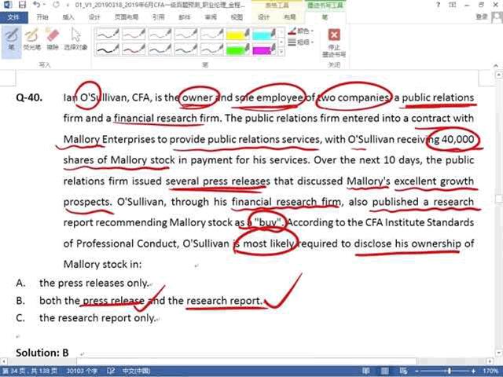Switch to Read Mode view in the status bar
This screenshot has height=377, width=503.
point(366,371)
